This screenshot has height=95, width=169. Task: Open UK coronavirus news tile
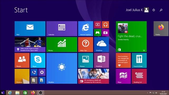(x=93, y=76)
